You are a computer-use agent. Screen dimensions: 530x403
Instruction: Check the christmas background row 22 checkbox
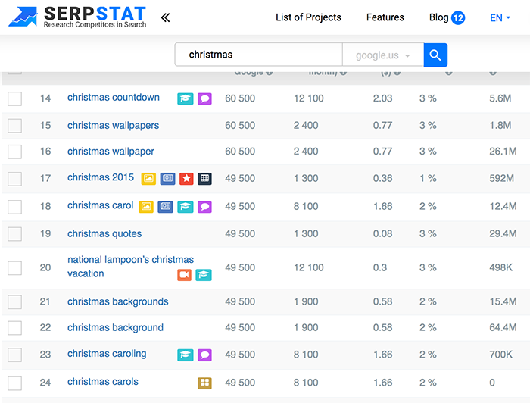coord(15,328)
